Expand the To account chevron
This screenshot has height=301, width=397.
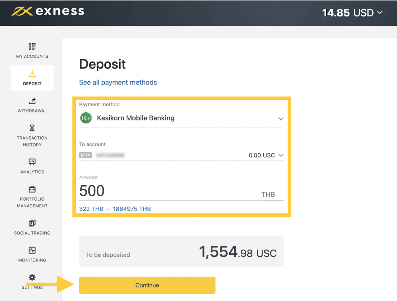(x=281, y=156)
